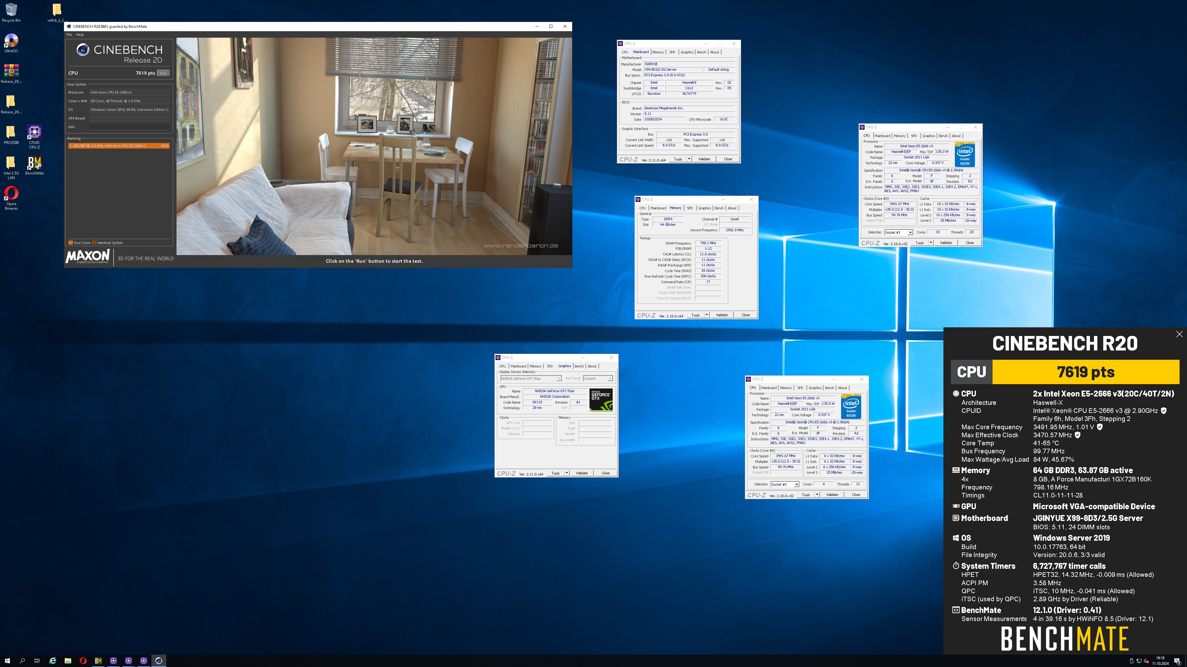
Task: Expand Tools arrow in CPU-Z Graphics window
Action: (x=566, y=473)
